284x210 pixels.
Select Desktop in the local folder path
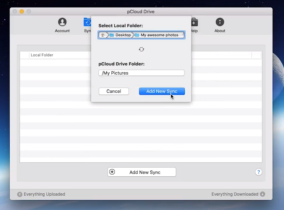(x=120, y=35)
